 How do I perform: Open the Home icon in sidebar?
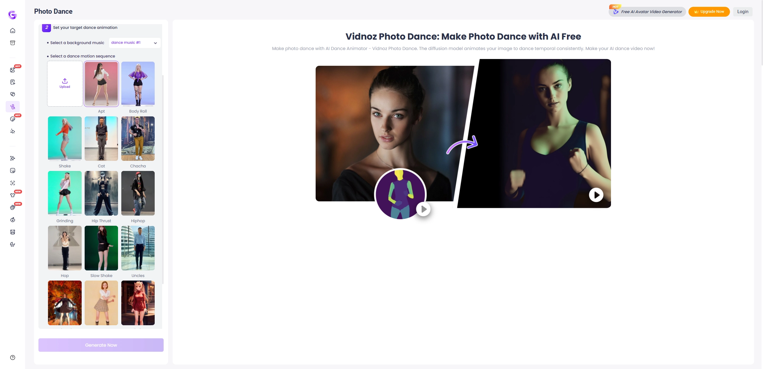[x=13, y=31]
